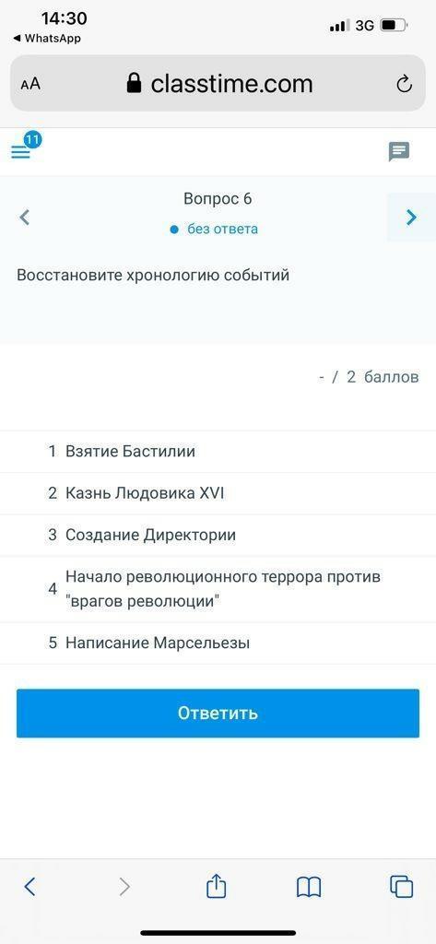436x944 pixels.
Task: Select item Написание Марсельезы
Action: click(218, 643)
